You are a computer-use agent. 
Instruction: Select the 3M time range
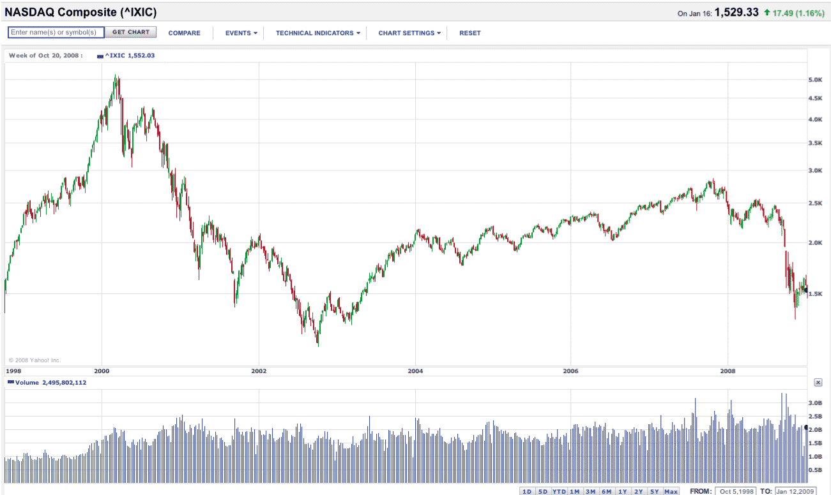pyautogui.click(x=591, y=491)
